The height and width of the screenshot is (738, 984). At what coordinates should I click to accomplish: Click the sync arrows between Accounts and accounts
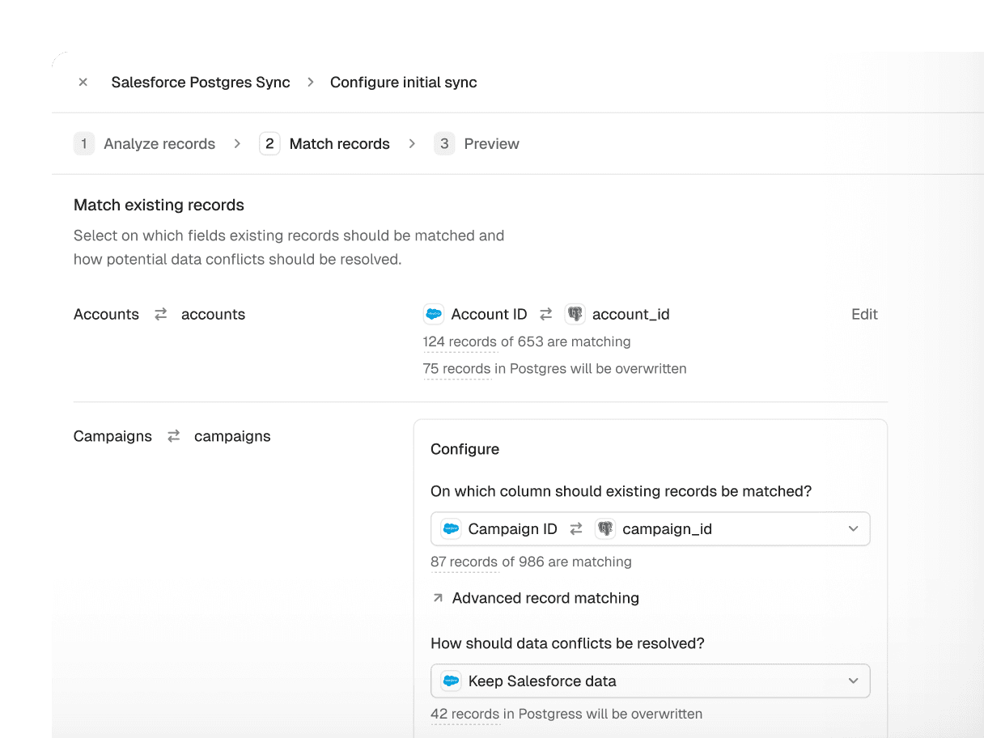160,314
